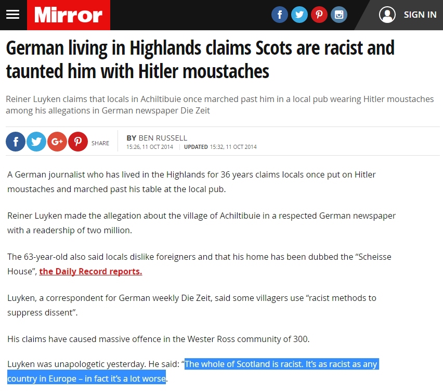The width and height of the screenshot is (443, 391).
Task: Visit Mirror's Pinterest page in header
Action: pyautogui.click(x=319, y=15)
